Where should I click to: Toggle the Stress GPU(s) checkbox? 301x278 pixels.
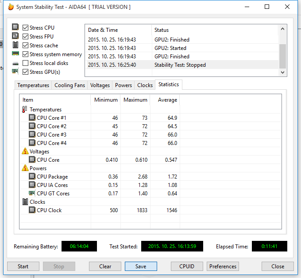(x=25, y=72)
